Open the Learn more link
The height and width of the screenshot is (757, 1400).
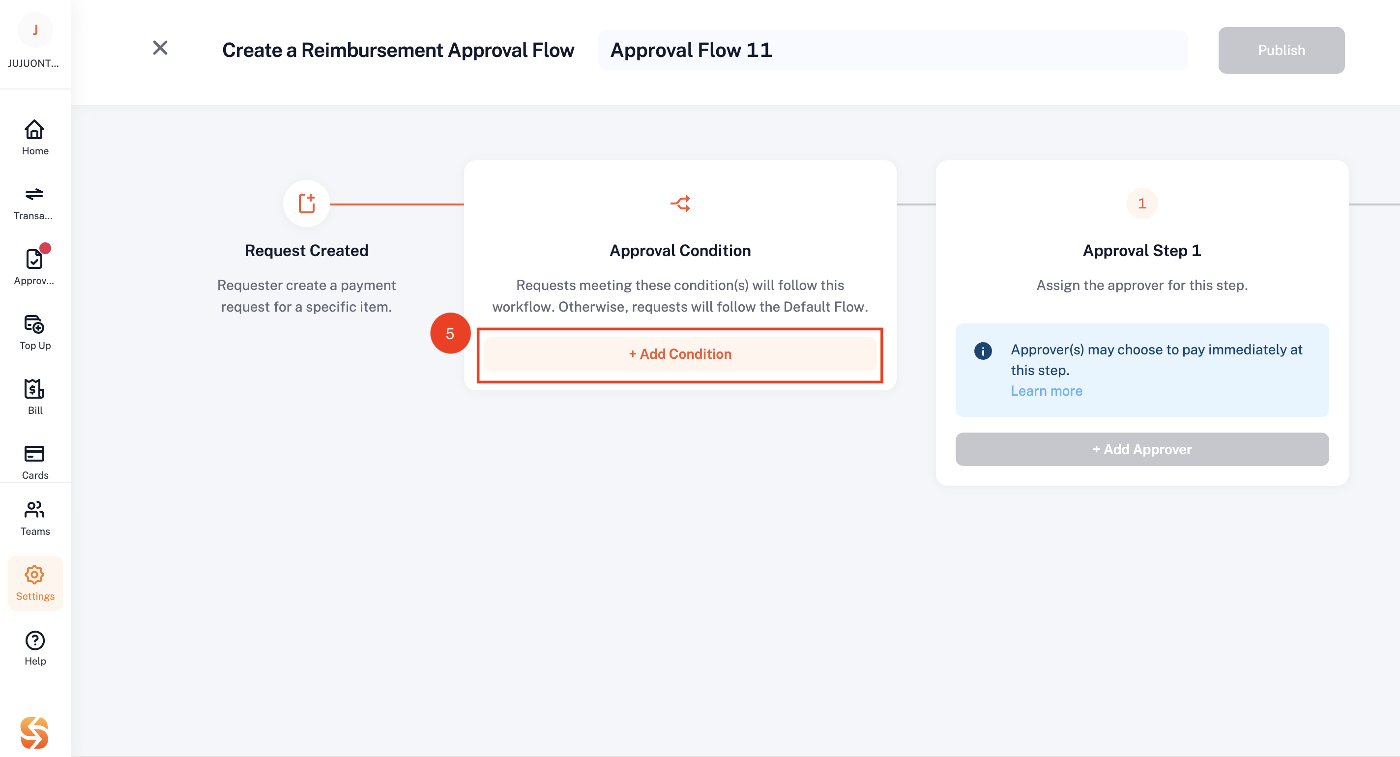[1046, 391]
